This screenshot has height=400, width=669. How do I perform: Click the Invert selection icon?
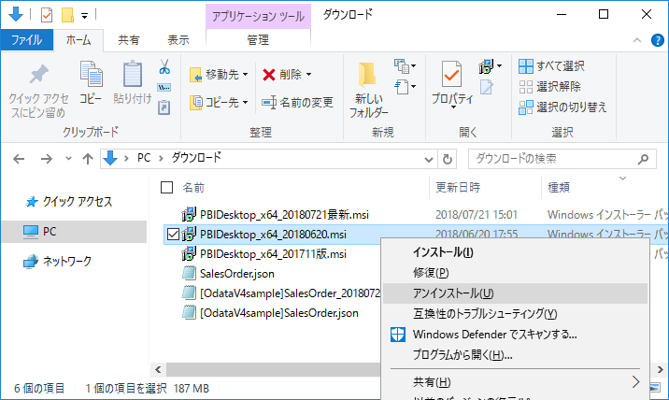pos(526,107)
